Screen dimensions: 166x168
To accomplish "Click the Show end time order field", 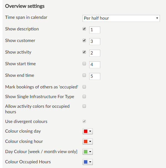I will 94,76.
